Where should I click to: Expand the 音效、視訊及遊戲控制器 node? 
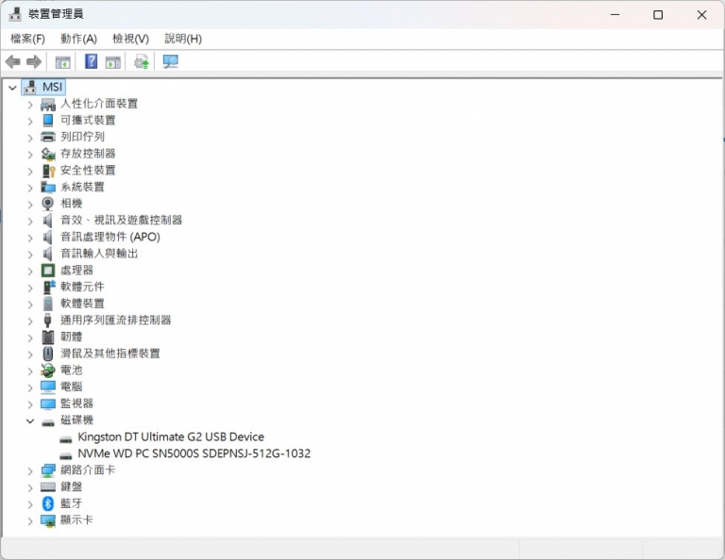[30, 222]
